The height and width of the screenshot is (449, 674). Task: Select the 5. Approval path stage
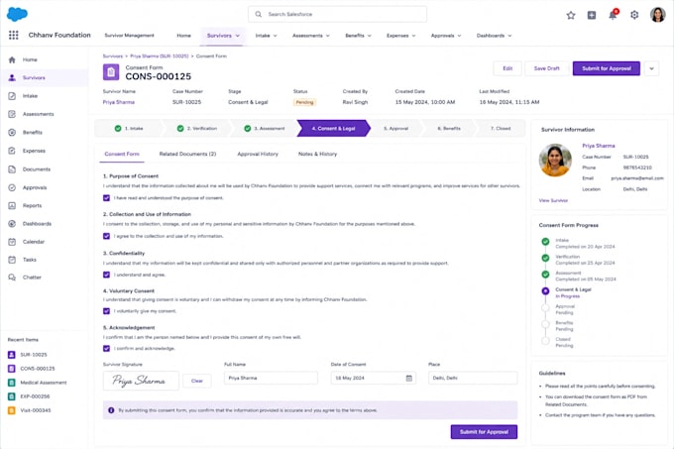point(395,129)
